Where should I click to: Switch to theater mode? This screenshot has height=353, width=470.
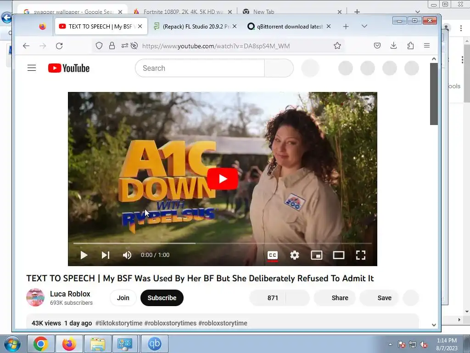tap(339, 255)
